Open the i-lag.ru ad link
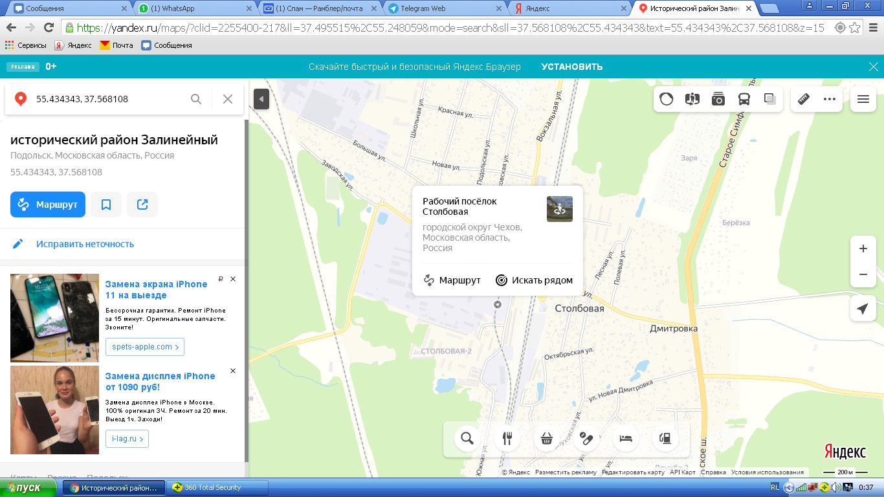The width and height of the screenshot is (884, 497). [127, 439]
